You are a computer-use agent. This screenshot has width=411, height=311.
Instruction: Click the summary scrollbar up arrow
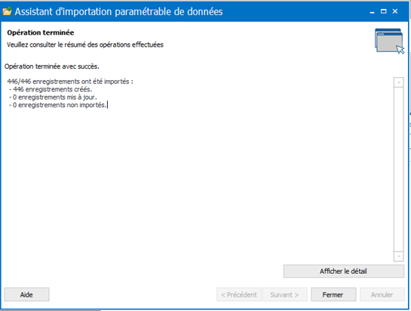[x=398, y=82]
